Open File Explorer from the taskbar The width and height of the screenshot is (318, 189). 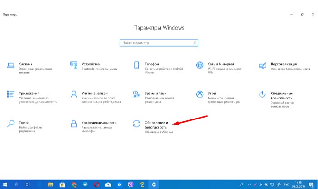pyautogui.click(x=51, y=184)
